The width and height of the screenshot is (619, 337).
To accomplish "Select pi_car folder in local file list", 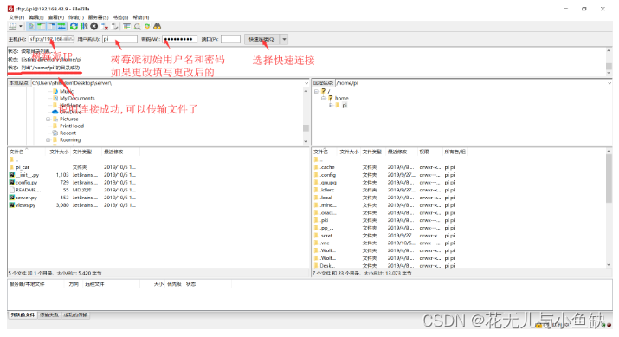I will [23, 167].
